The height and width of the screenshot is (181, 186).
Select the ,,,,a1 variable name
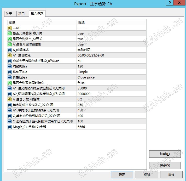16,28
